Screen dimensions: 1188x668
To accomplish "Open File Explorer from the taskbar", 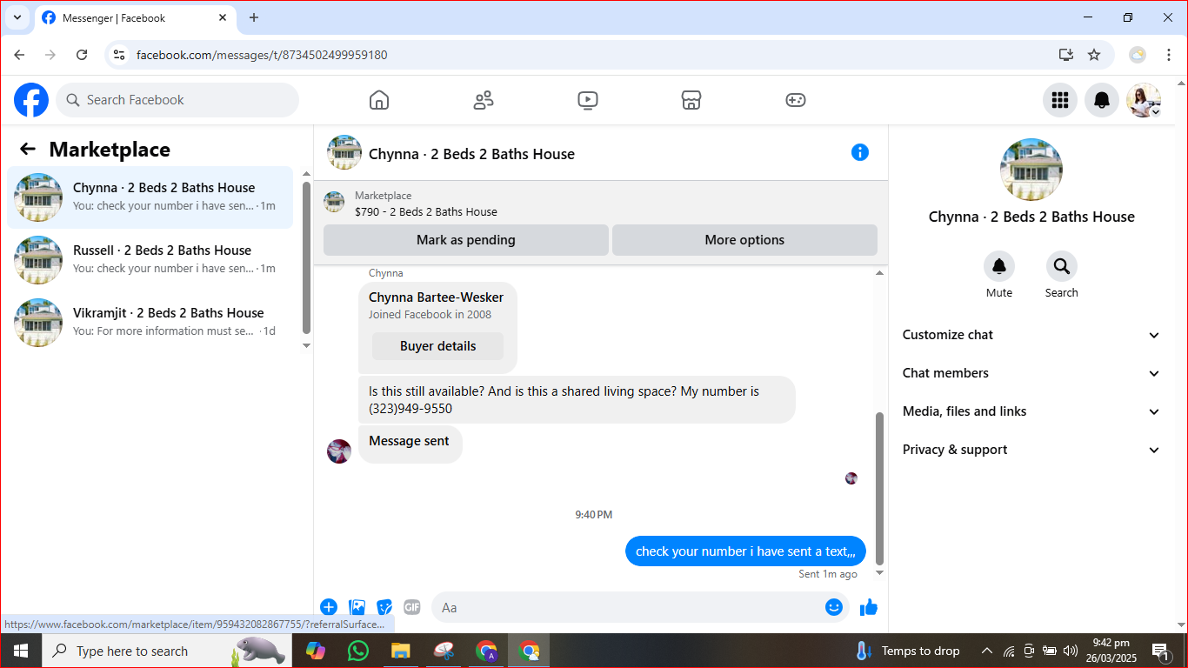I will 400,651.
